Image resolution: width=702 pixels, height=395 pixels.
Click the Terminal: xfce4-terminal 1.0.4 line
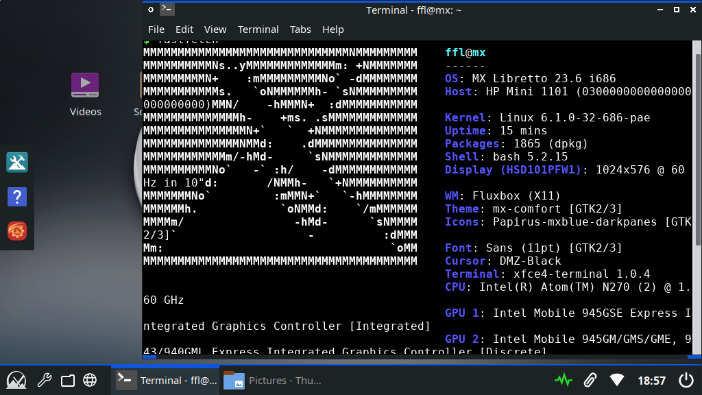547,274
